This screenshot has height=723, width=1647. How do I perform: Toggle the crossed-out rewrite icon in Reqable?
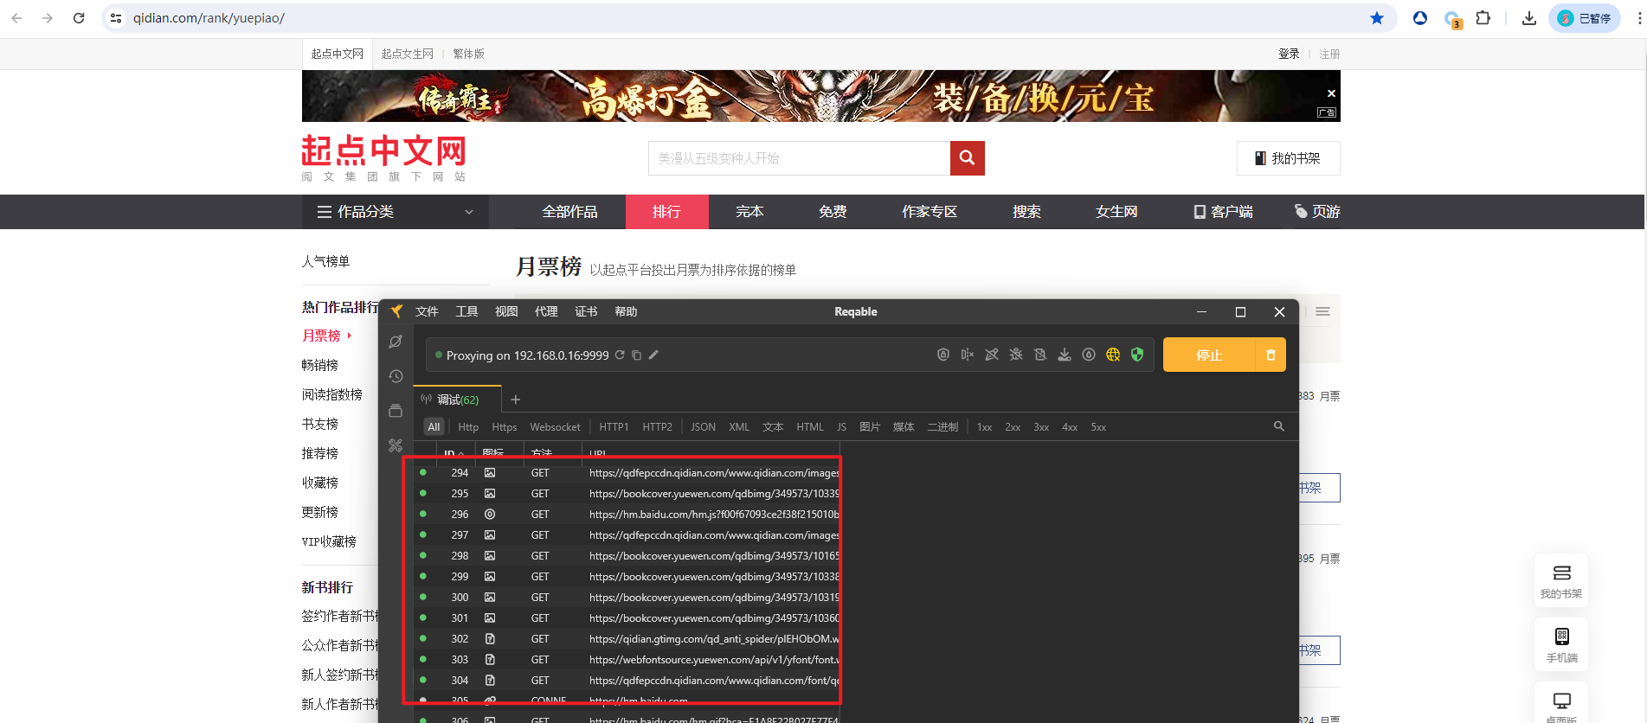(992, 355)
